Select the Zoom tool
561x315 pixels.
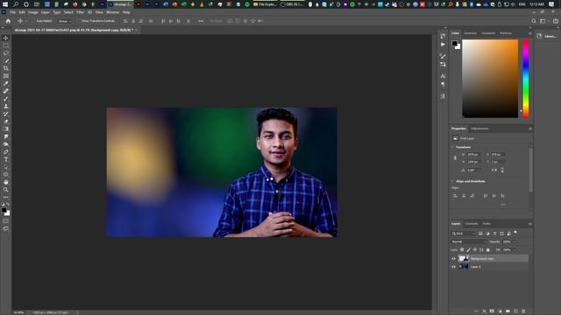[6, 190]
